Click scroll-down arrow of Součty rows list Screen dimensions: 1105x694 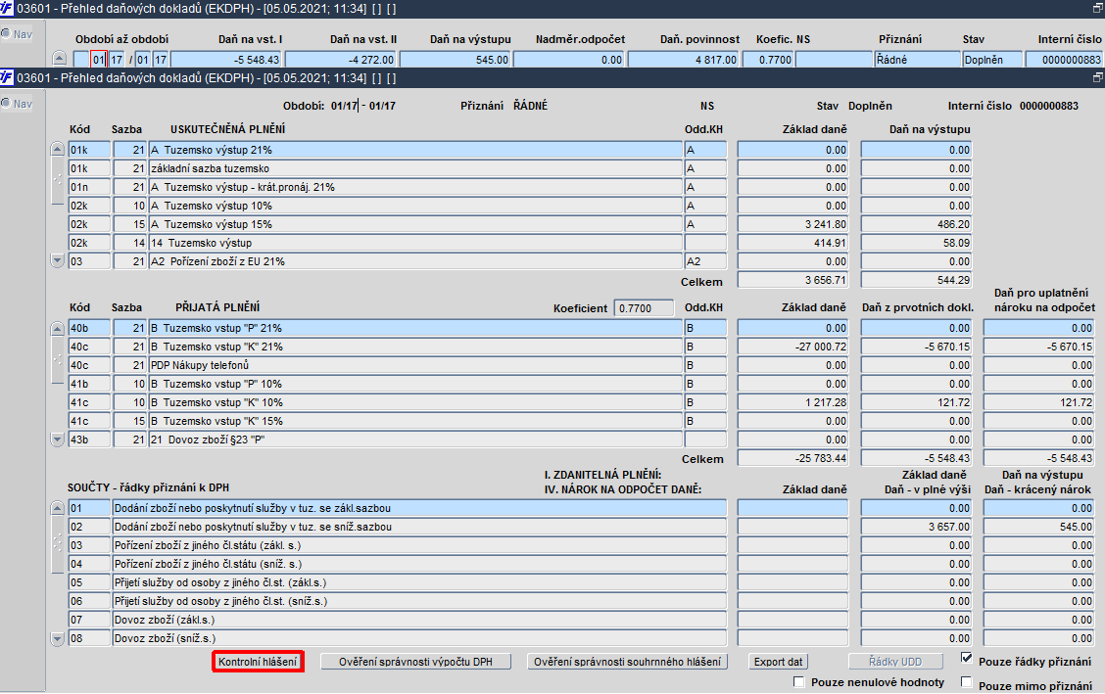58,638
